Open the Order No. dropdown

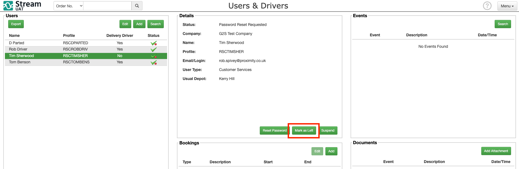69,6
